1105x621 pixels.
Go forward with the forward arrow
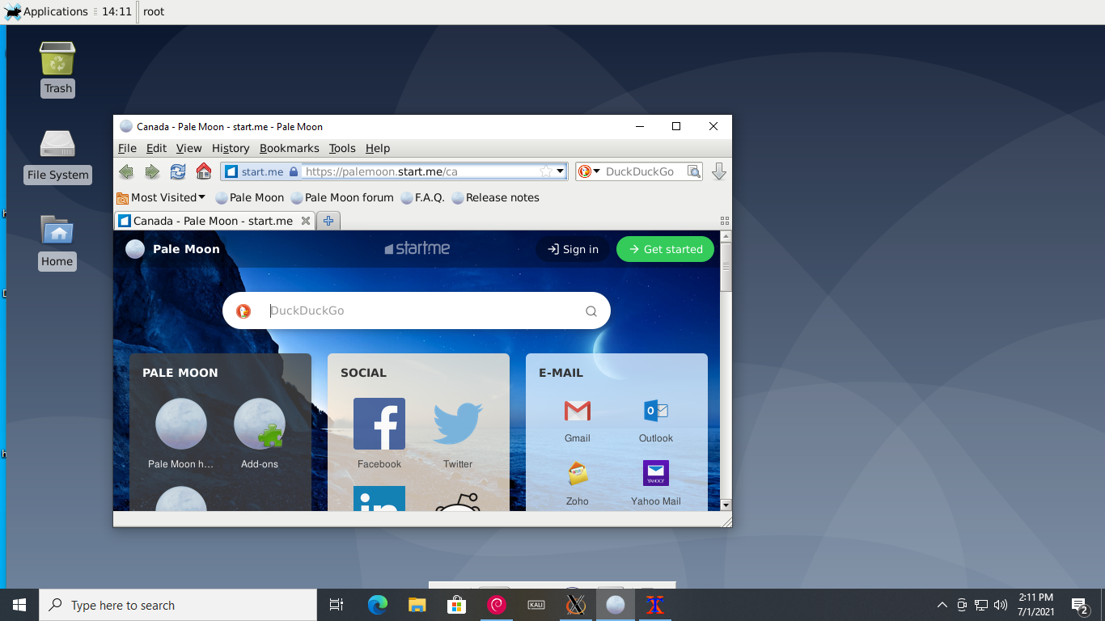tap(152, 171)
